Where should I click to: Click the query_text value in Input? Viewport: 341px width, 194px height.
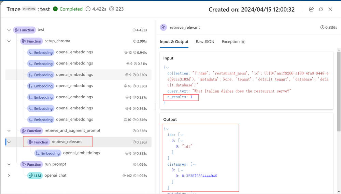242,91
